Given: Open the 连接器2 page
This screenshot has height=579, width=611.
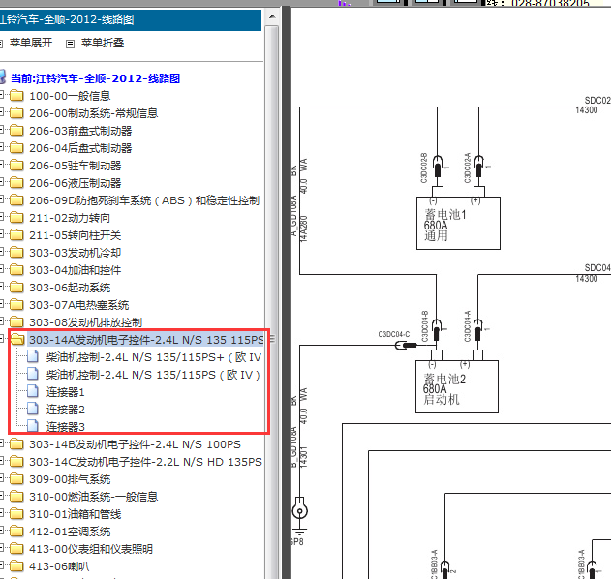Looking at the screenshot, I should click(x=66, y=410).
